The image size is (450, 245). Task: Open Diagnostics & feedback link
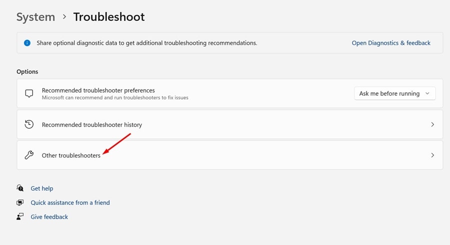[x=391, y=43]
